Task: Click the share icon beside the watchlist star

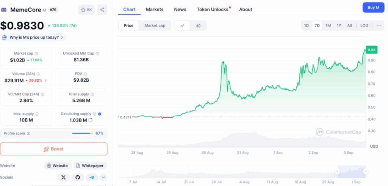Action: (x=102, y=9)
